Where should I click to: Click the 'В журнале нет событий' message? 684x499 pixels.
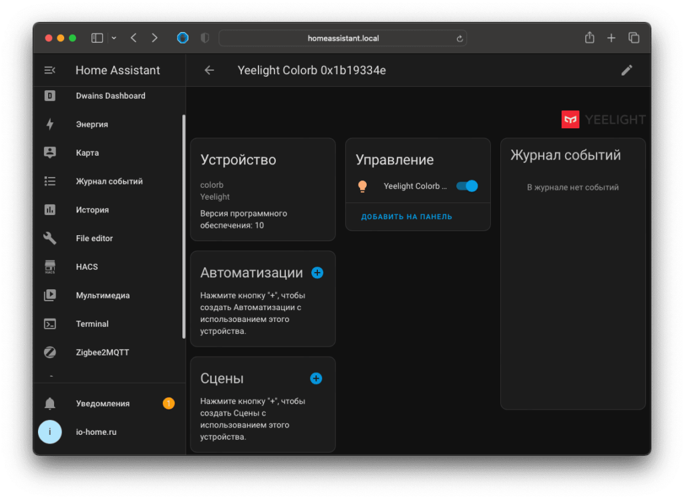click(x=572, y=188)
